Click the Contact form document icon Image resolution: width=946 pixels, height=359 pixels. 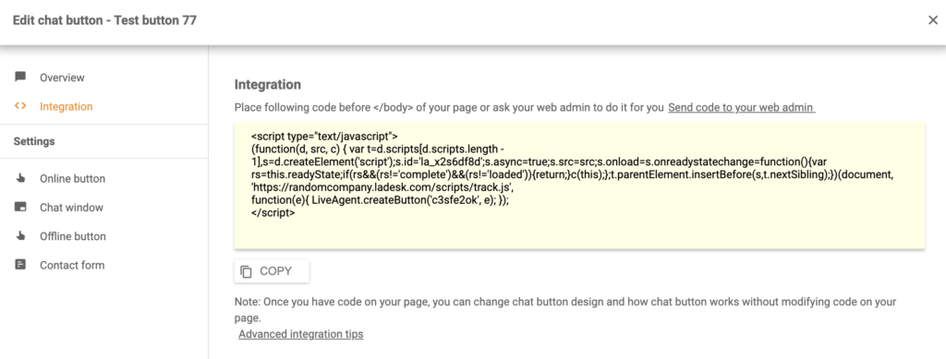point(20,265)
